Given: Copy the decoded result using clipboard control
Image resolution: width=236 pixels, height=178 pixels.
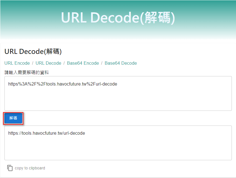Looking at the screenshot, I should [x=26, y=168].
